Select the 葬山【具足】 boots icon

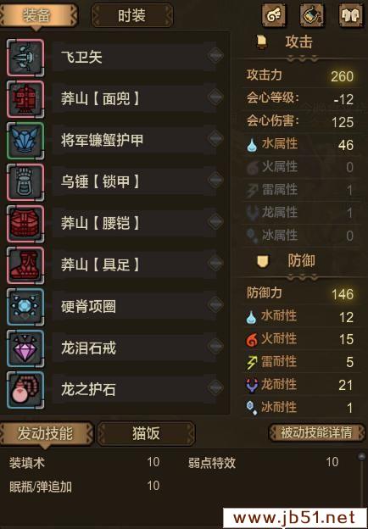tap(25, 265)
